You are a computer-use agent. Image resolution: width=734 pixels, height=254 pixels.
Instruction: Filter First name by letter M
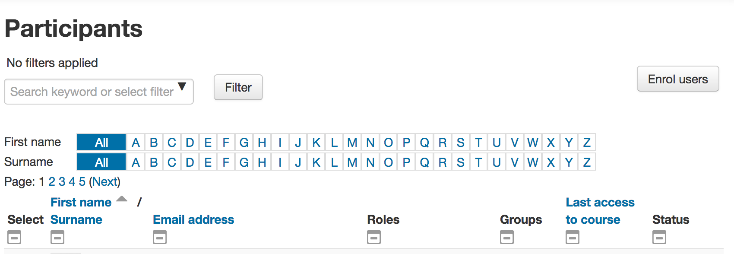[352, 142]
